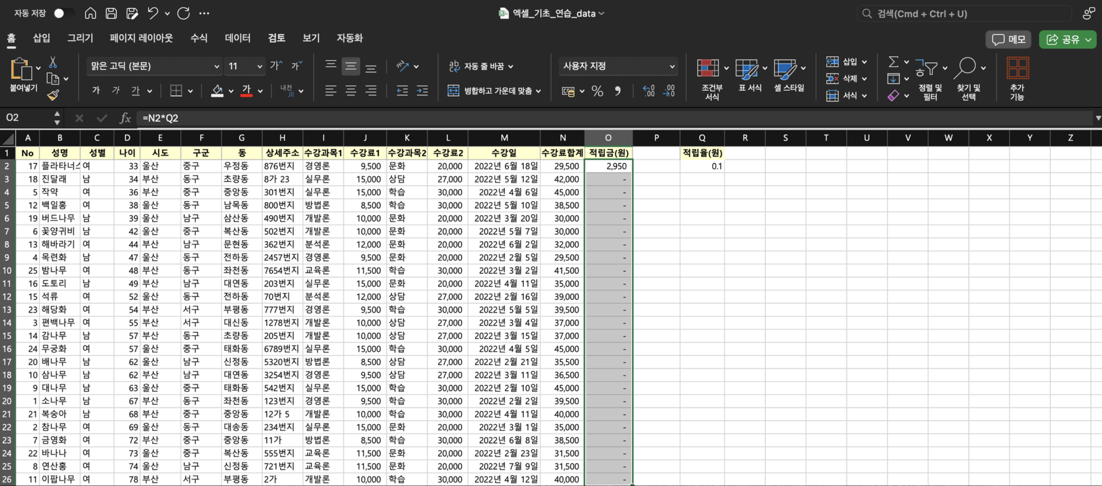Click the increase indent icon
1102x486 pixels.
click(x=422, y=91)
